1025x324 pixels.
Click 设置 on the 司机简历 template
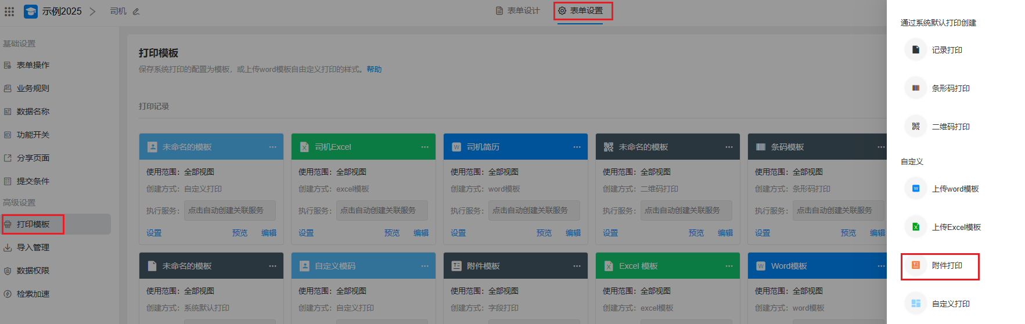click(458, 233)
